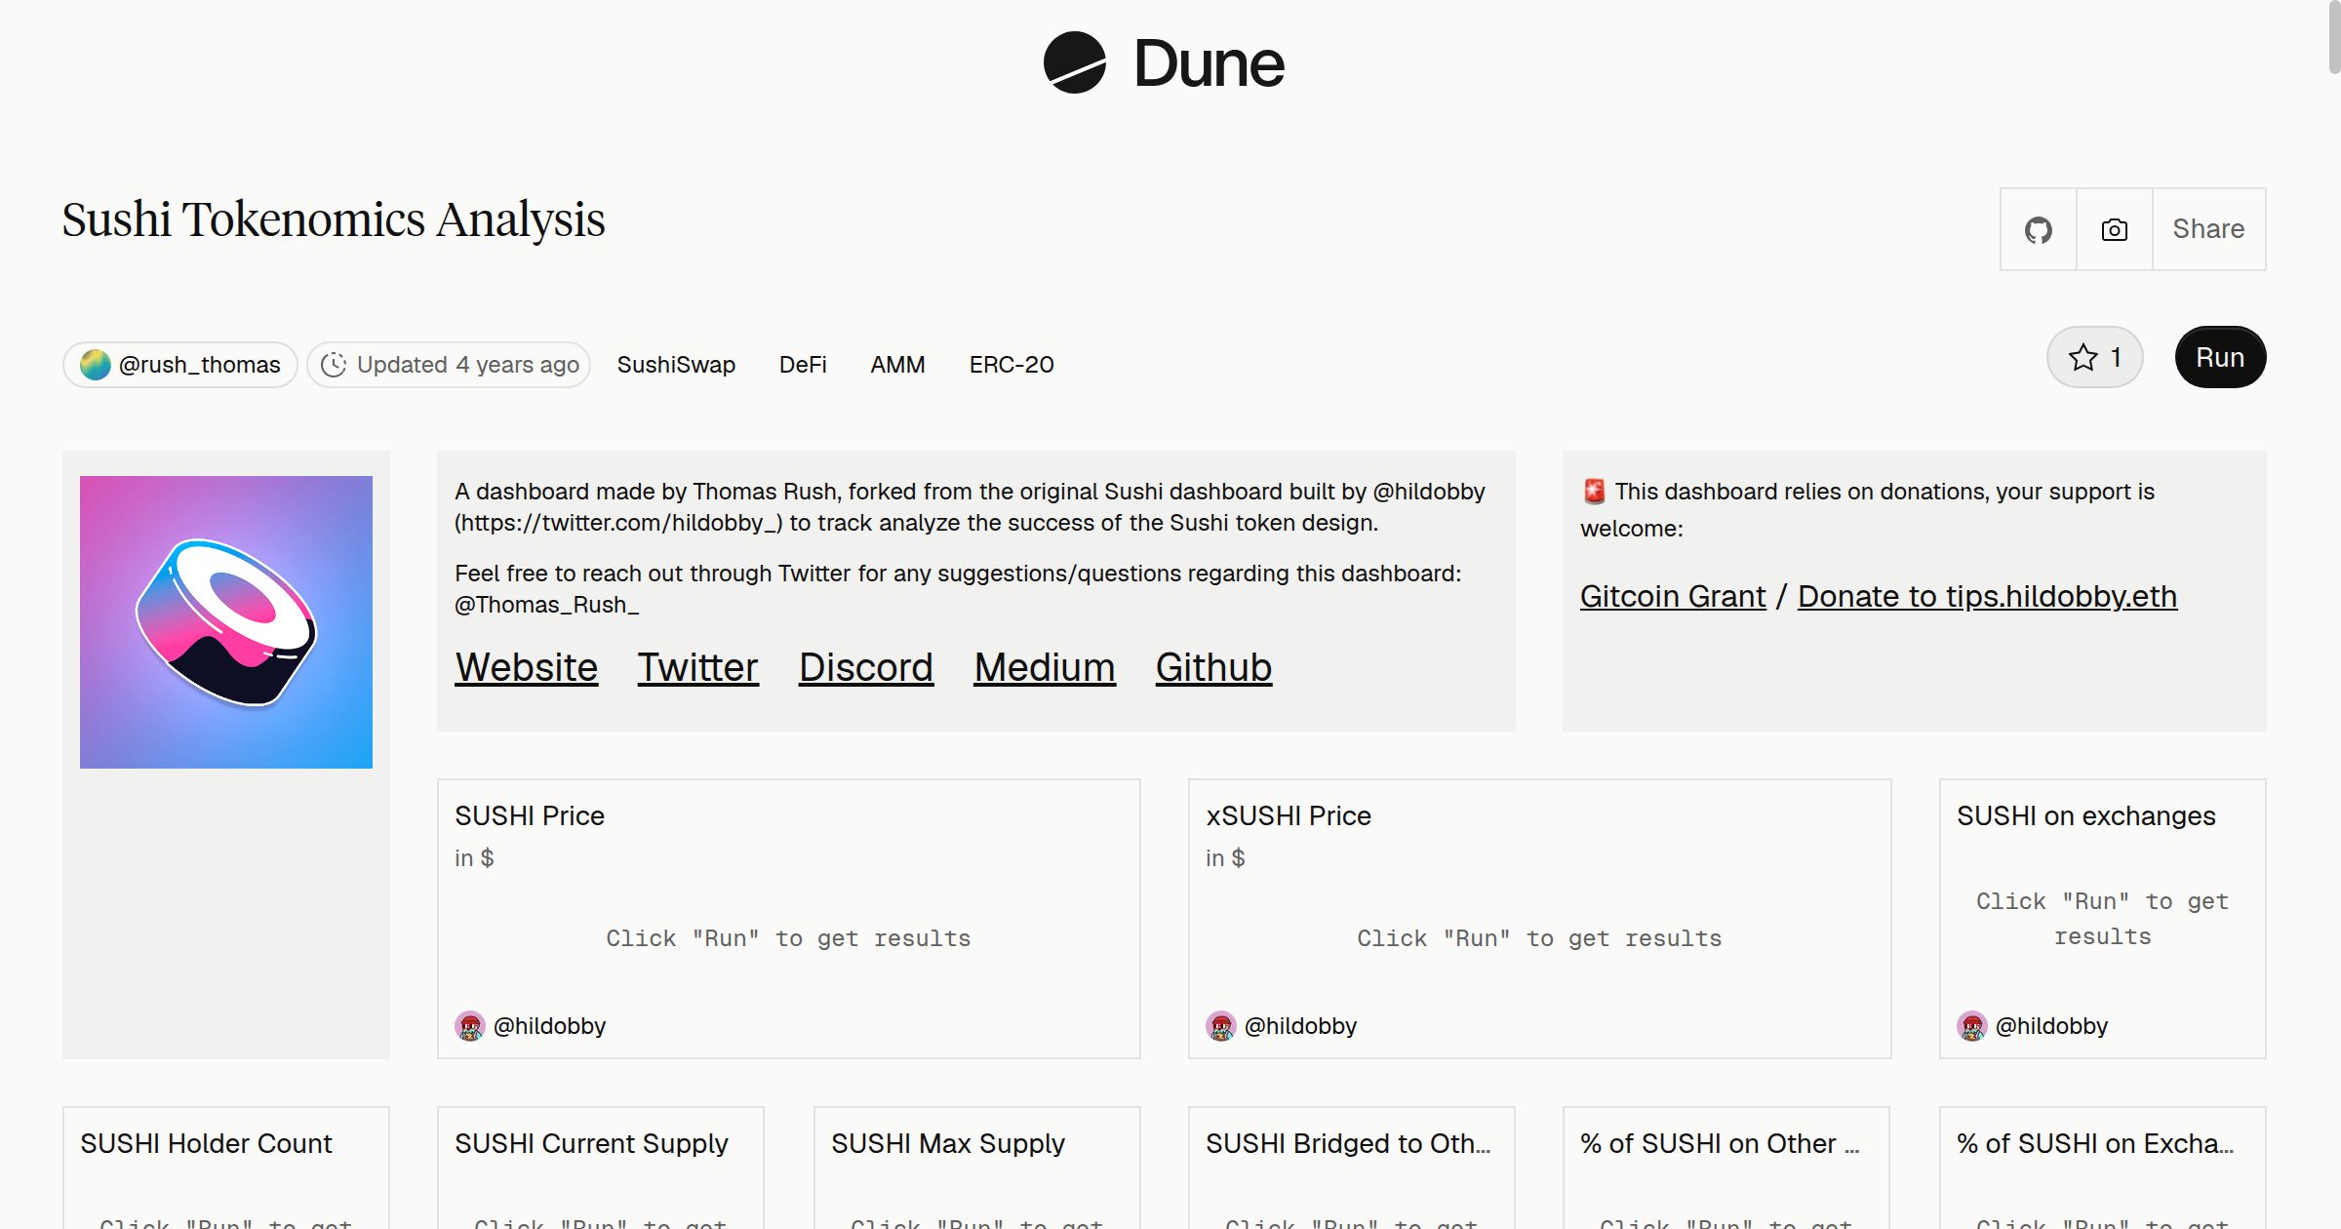Open the SUSHI Bridged to Oth... card title
The height and width of the screenshot is (1229, 2341).
[x=1348, y=1143]
